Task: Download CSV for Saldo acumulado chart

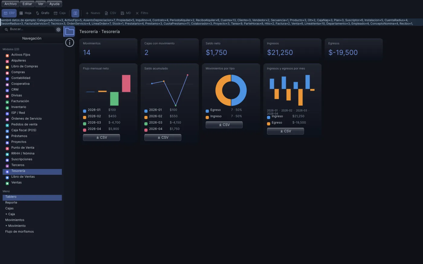Action: click(x=163, y=138)
